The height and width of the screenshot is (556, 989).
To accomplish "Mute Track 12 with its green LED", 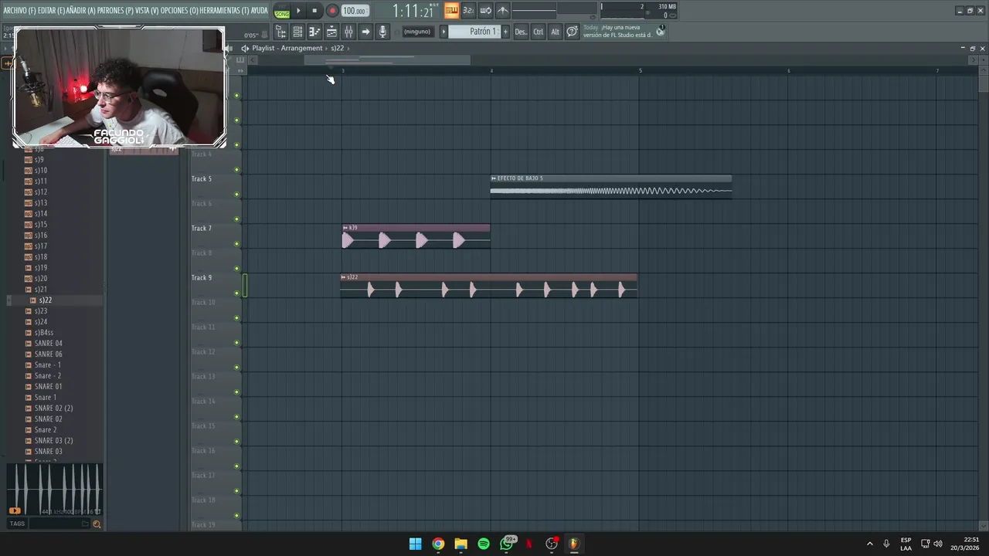I will [236, 368].
